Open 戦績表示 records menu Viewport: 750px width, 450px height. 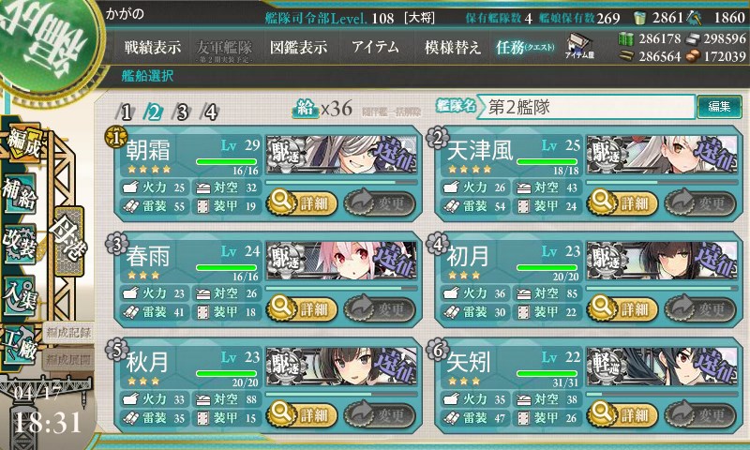(x=153, y=47)
